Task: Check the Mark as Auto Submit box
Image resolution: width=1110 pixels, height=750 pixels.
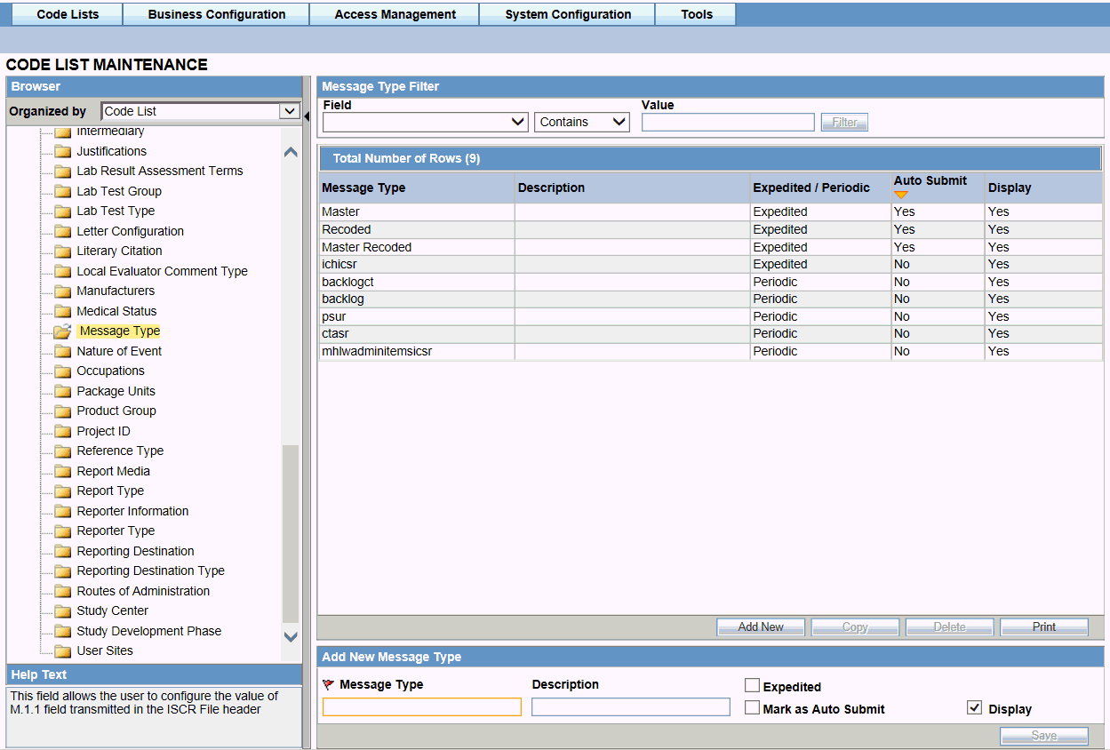Action: click(752, 708)
